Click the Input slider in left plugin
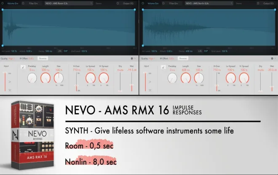The image size is (278, 175). tap(5, 82)
